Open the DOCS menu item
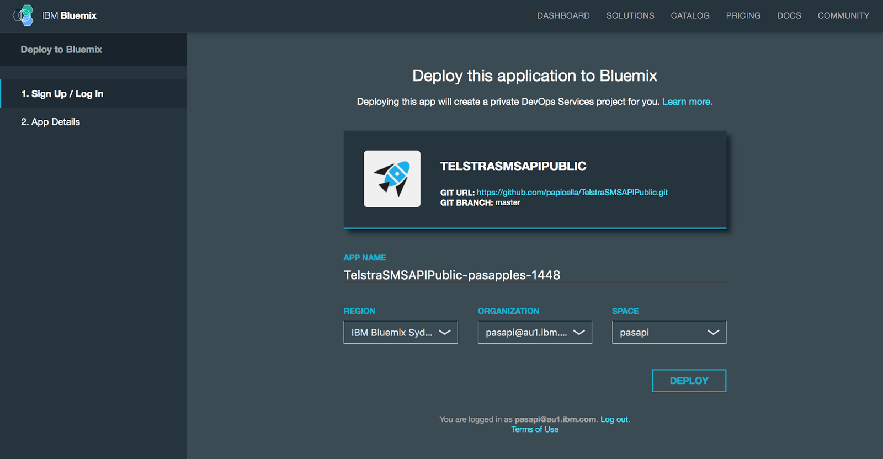The image size is (883, 459). (789, 15)
